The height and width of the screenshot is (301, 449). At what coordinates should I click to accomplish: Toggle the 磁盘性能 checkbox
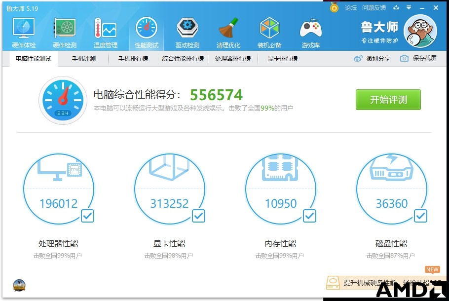click(x=420, y=216)
